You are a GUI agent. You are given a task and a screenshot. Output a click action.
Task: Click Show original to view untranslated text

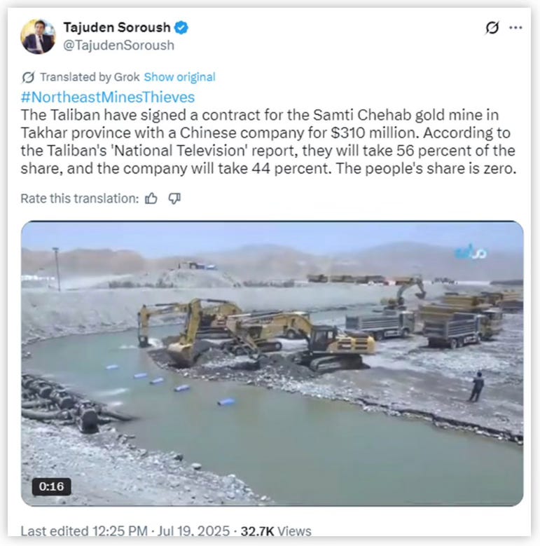click(179, 77)
